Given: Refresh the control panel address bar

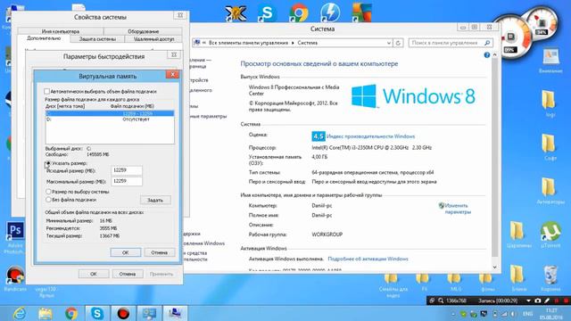Looking at the screenshot, I should point(398,43).
